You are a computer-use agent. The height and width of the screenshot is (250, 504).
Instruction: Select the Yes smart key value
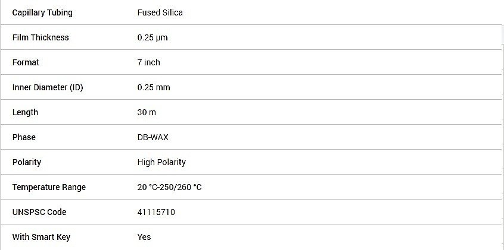pos(144,237)
